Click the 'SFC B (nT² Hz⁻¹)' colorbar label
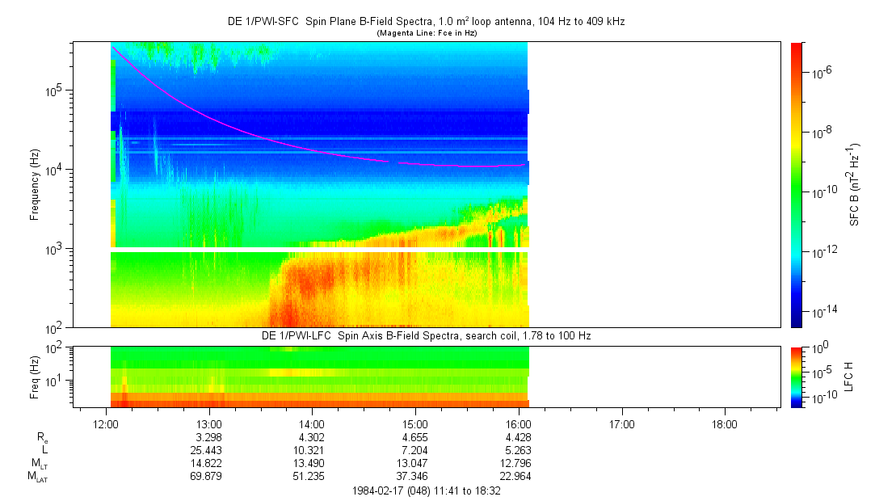The height and width of the screenshot is (501, 875). pos(855,184)
